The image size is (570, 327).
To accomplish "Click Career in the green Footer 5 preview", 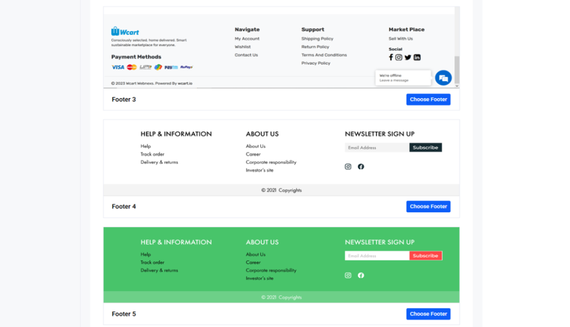I will tap(253, 262).
